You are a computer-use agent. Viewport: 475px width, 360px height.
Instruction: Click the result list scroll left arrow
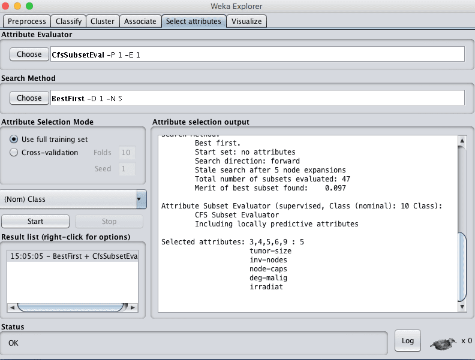tap(12, 307)
